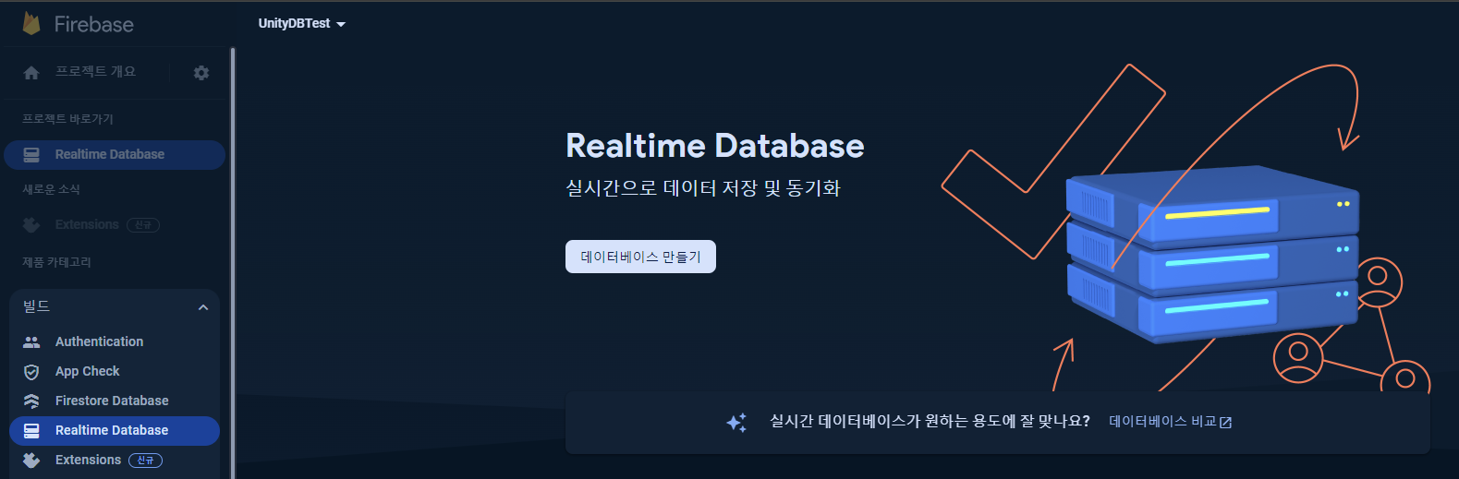Click the sparkle icon in the banner
Image resolution: width=1459 pixels, height=479 pixels.
tap(736, 422)
